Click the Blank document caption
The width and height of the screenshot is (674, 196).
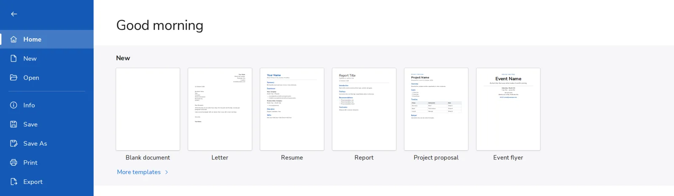click(x=148, y=157)
